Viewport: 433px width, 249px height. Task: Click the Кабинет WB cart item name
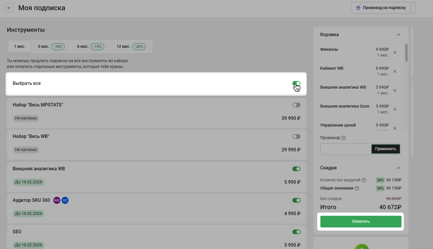332,68
